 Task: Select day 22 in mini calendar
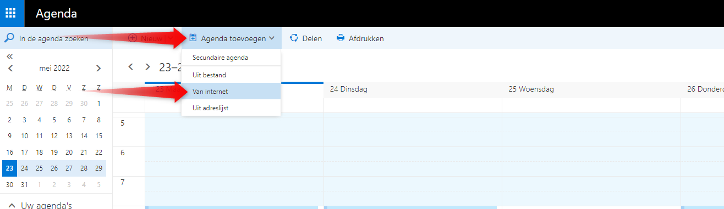pyautogui.click(x=98, y=152)
